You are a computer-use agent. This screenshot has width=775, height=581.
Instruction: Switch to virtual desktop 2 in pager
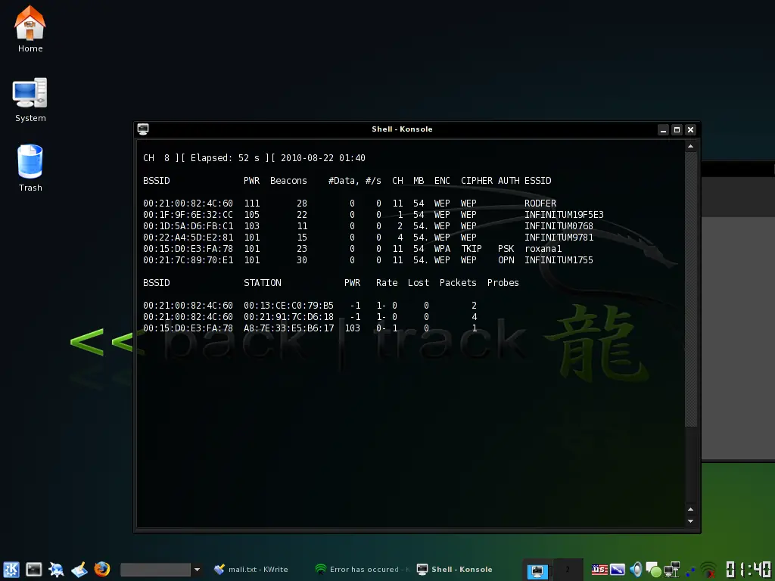pyautogui.click(x=568, y=570)
